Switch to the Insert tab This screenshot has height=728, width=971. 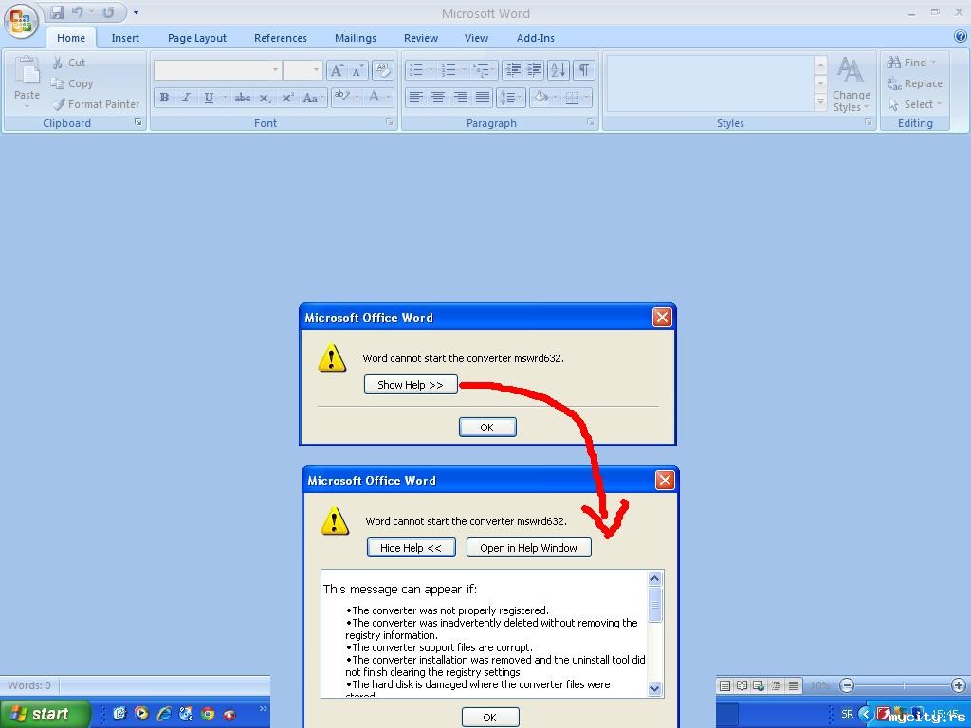pyautogui.click(x=125, y=38)
